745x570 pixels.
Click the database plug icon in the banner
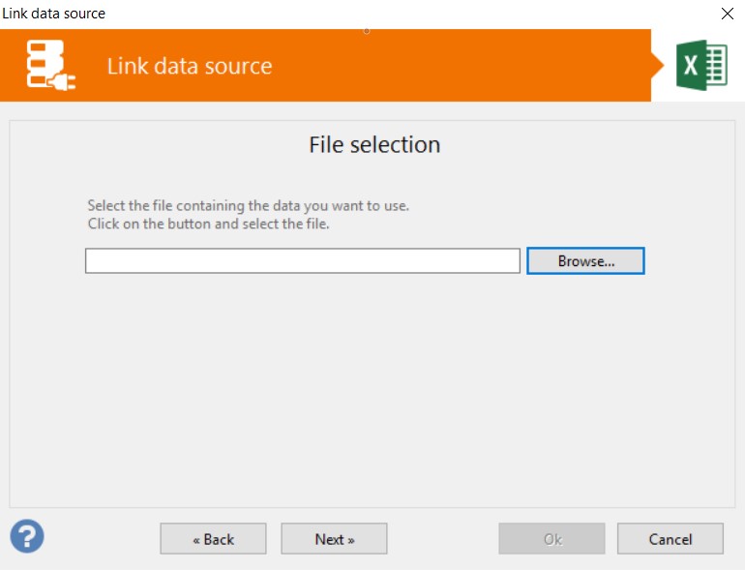click(x=51, y=65)
